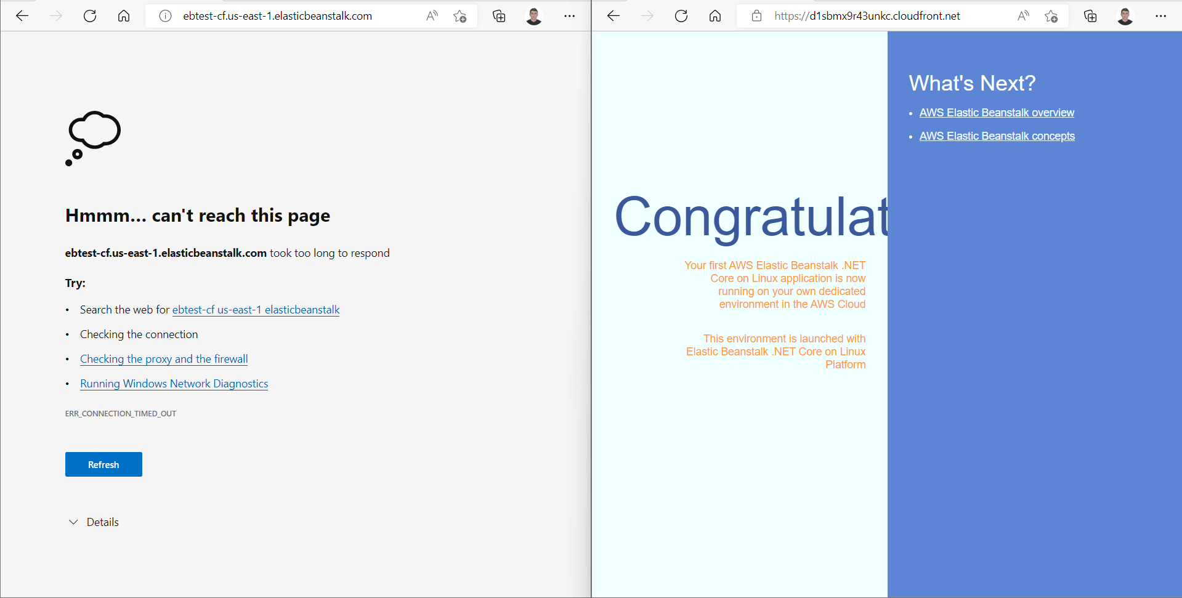
Task: Click the site information icon for elasticbeanstalk.com
Action: pyautogui.click(x=164, y=16)
